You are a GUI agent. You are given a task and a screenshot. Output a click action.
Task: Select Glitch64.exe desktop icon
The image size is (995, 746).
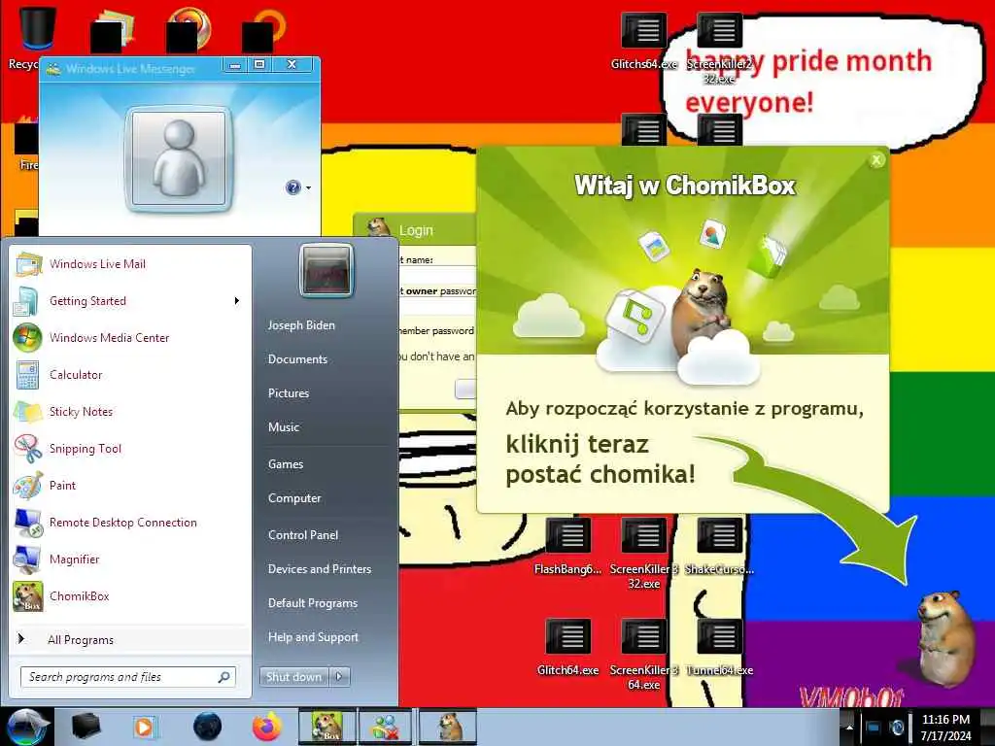pos(567,648)
